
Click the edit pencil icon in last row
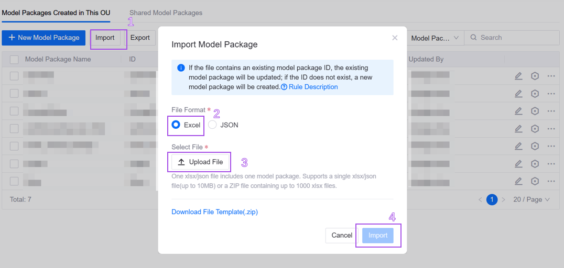518,181
